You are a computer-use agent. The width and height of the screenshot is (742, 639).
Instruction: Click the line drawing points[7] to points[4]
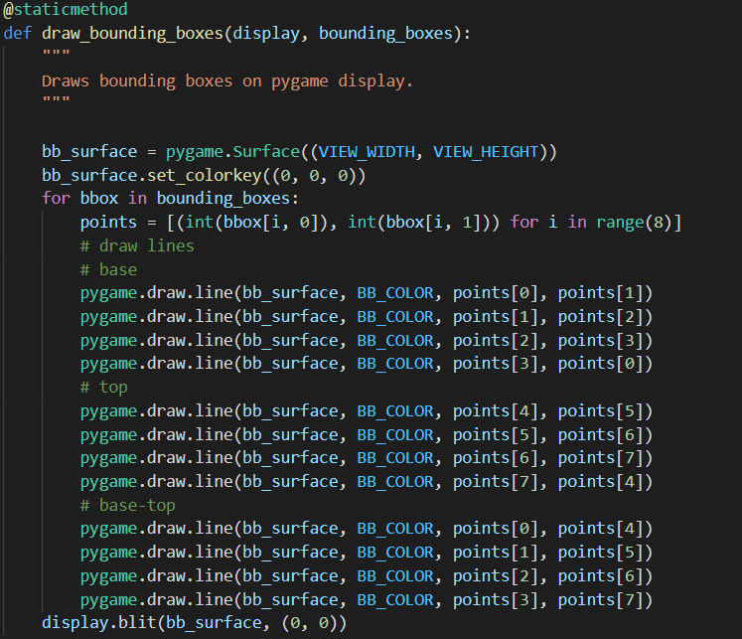click(367, 482)
